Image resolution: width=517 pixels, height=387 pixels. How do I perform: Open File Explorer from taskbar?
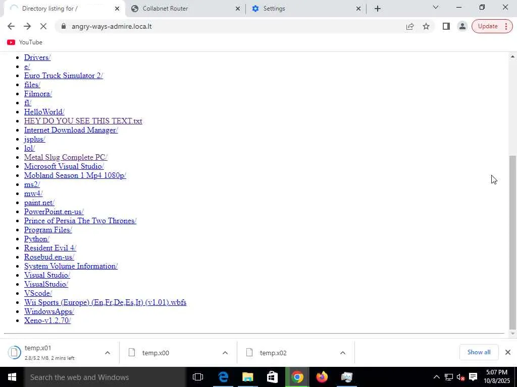pyautogui.click(x=247, y=377)
